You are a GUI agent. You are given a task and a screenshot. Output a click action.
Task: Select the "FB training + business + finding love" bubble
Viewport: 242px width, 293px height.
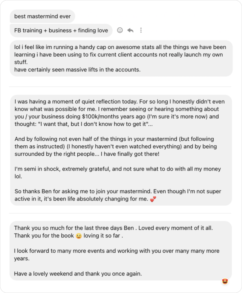61,30
